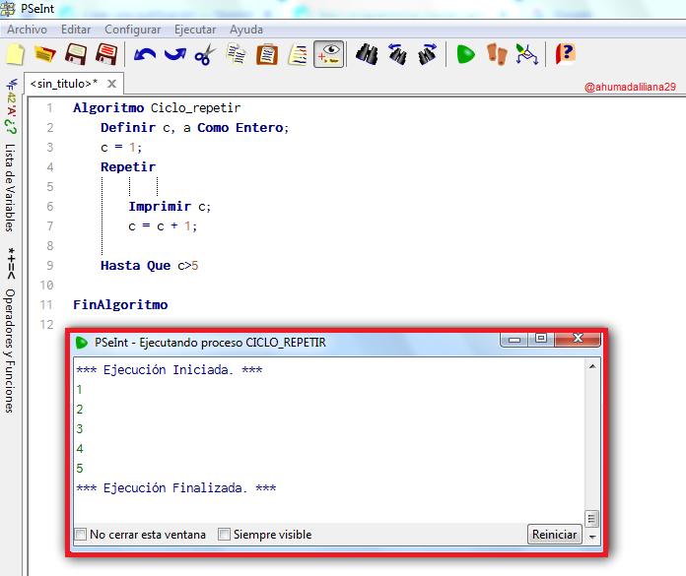
Task: Click find next binoculars icon
Action: (x=427, y=54)
